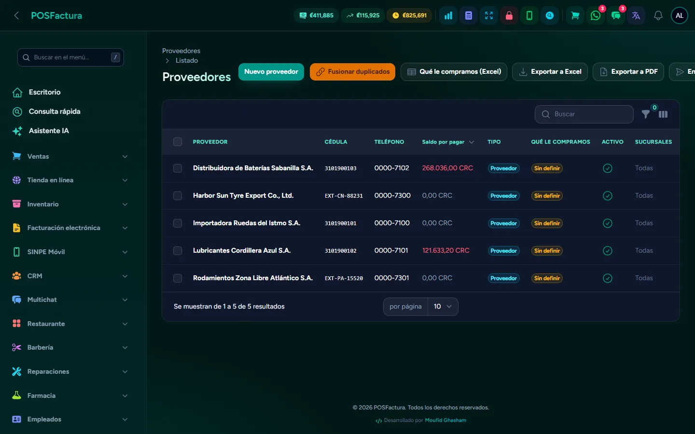
Task: Expand the Multichat menu
Action: click(70, 299)
